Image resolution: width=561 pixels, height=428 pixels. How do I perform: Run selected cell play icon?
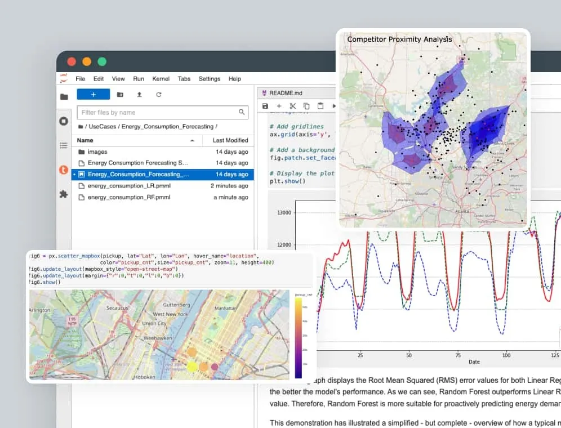pyautogui.click(x=334, y=106)
